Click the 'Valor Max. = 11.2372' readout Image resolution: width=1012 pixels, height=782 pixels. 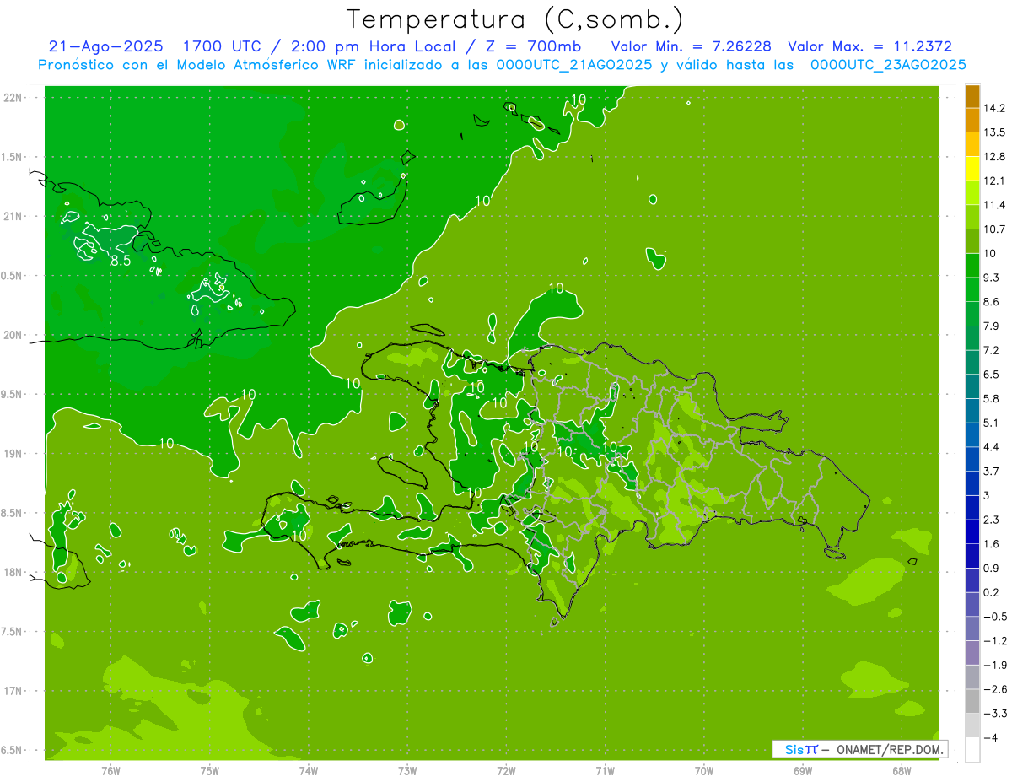(869, 46)
